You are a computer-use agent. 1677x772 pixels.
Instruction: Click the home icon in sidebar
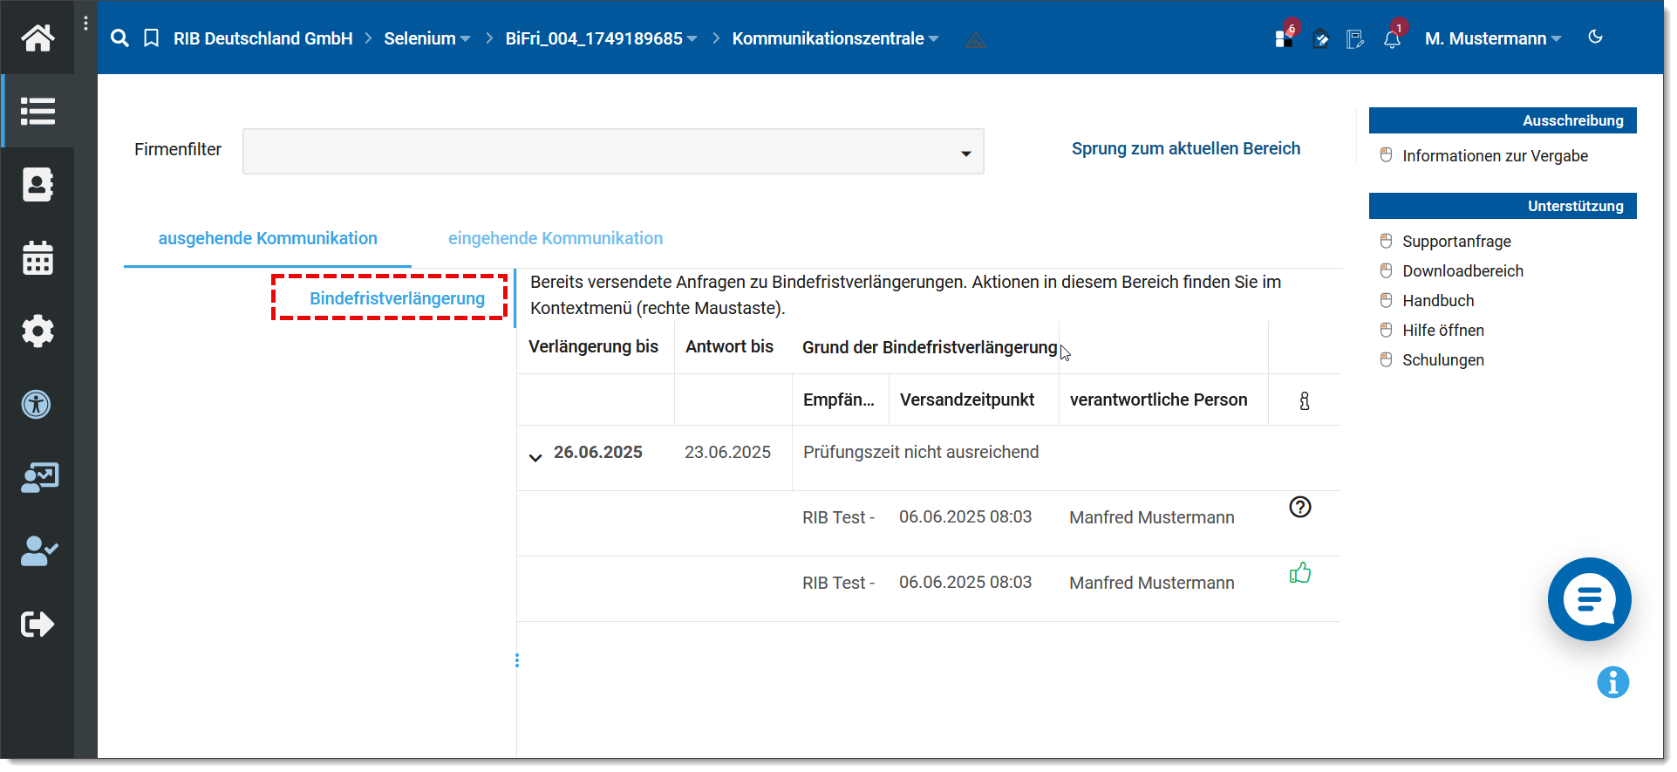(x=37, y=38)
